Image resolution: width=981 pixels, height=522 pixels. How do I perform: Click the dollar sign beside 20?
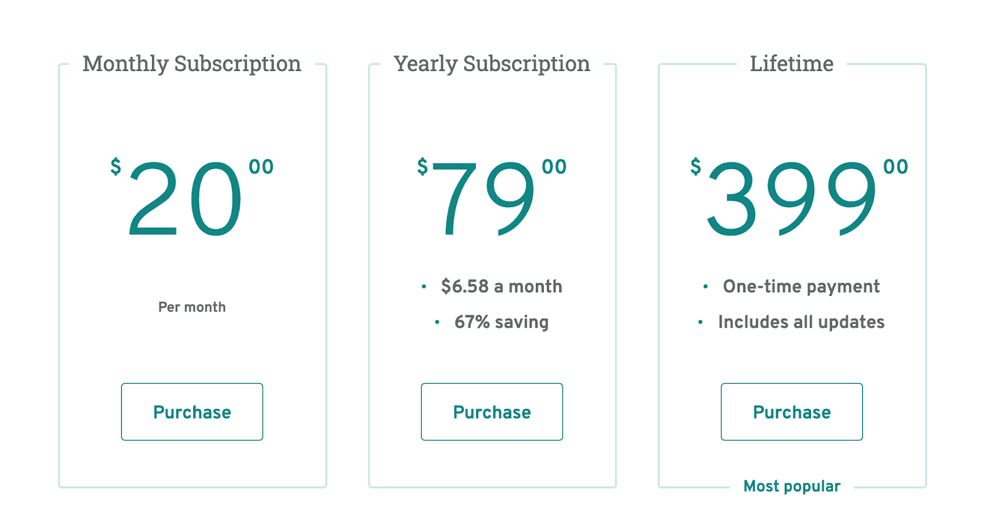115,166
